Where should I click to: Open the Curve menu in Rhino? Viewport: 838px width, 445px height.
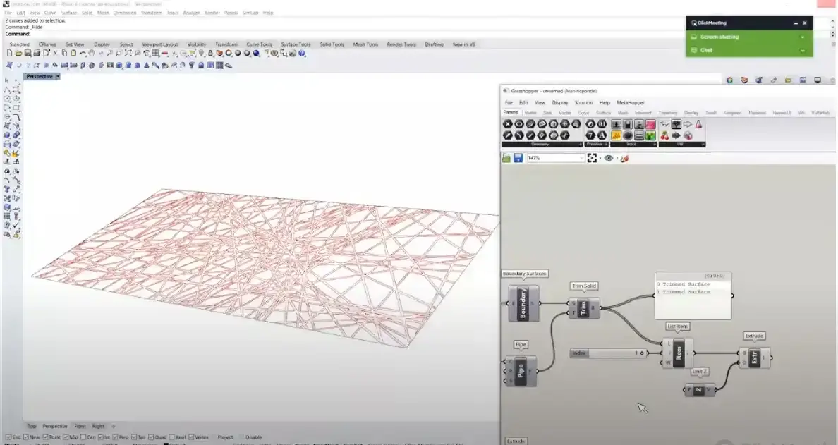[50, 12]
